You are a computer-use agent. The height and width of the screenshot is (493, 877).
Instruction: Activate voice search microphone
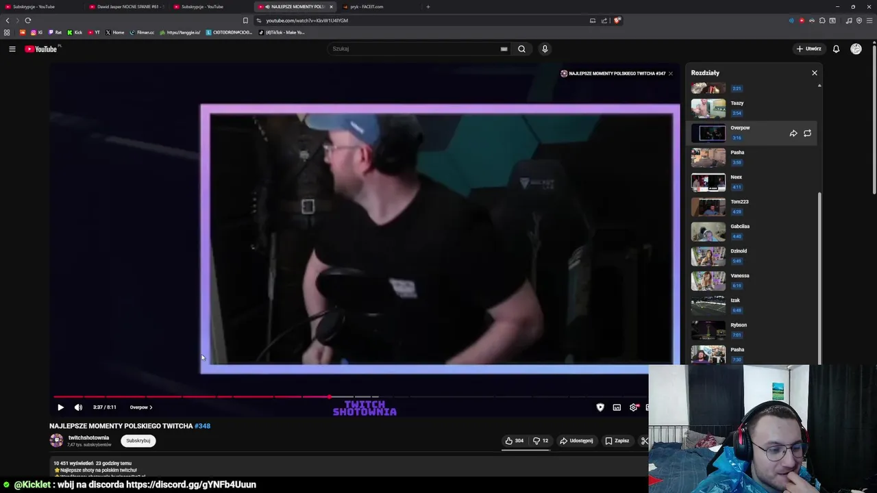point(545,49)
